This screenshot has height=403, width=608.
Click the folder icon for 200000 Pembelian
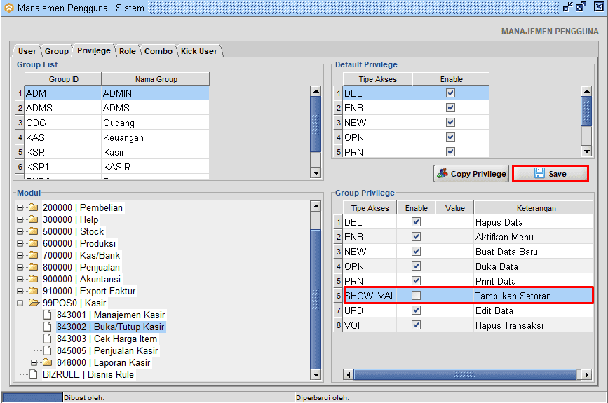(x=34, y=207)
